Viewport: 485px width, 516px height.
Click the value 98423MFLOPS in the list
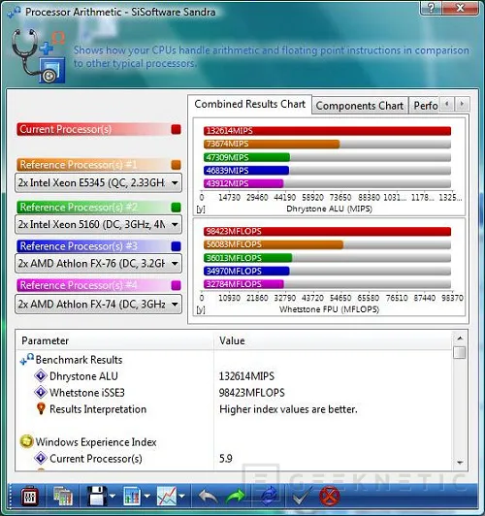tap(251, 392)
